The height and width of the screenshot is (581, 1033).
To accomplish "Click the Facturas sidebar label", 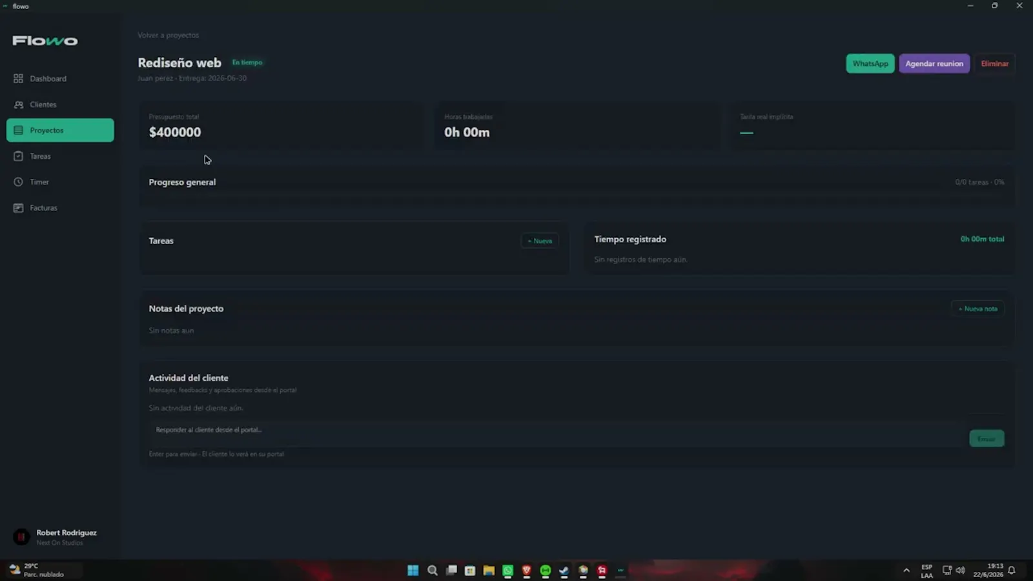I will 43,208.
